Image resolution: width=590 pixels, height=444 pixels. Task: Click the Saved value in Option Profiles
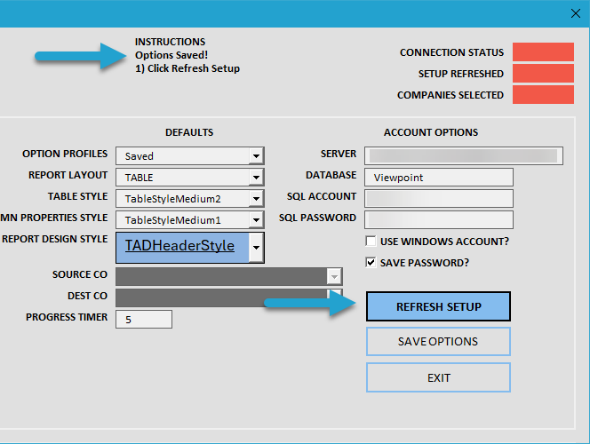140,156
